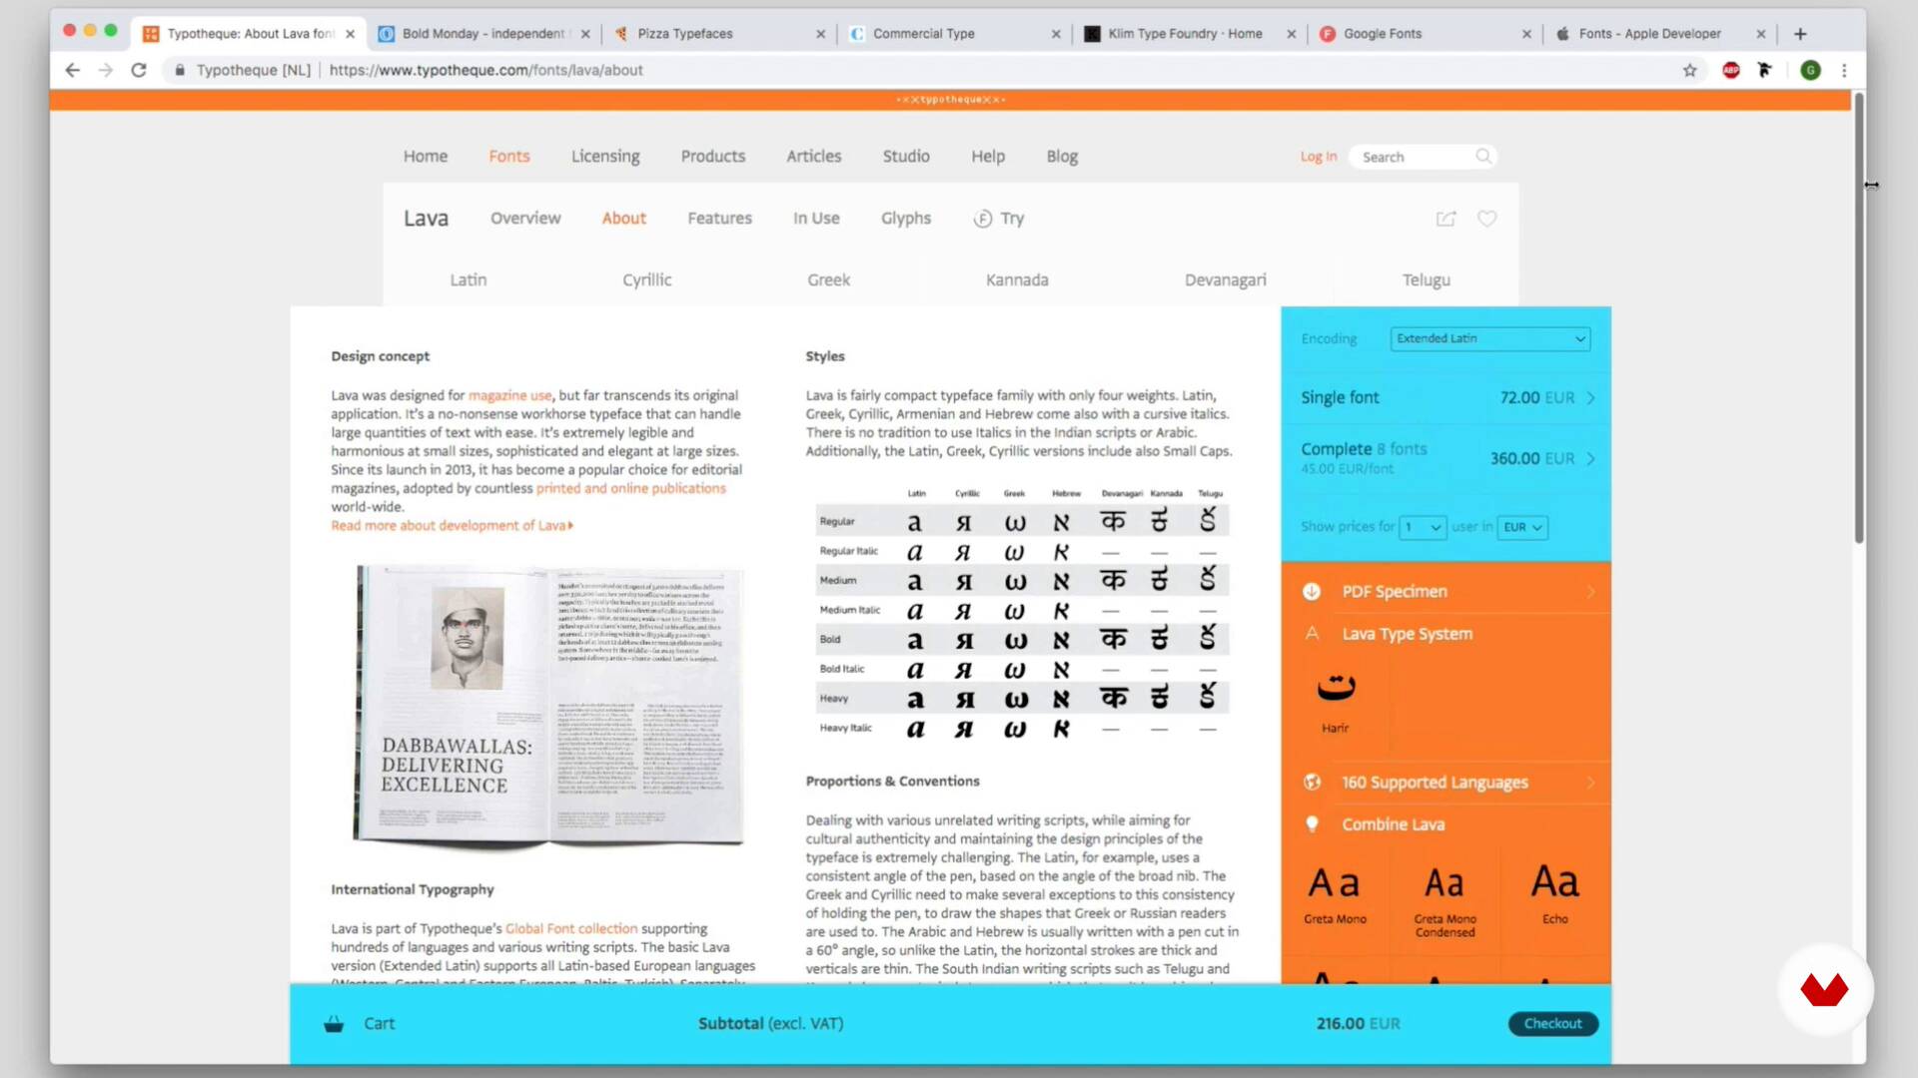The image size is (1918, 1078).
Task: Close the Pizza Typefaces tab
Action: point(820,34)
